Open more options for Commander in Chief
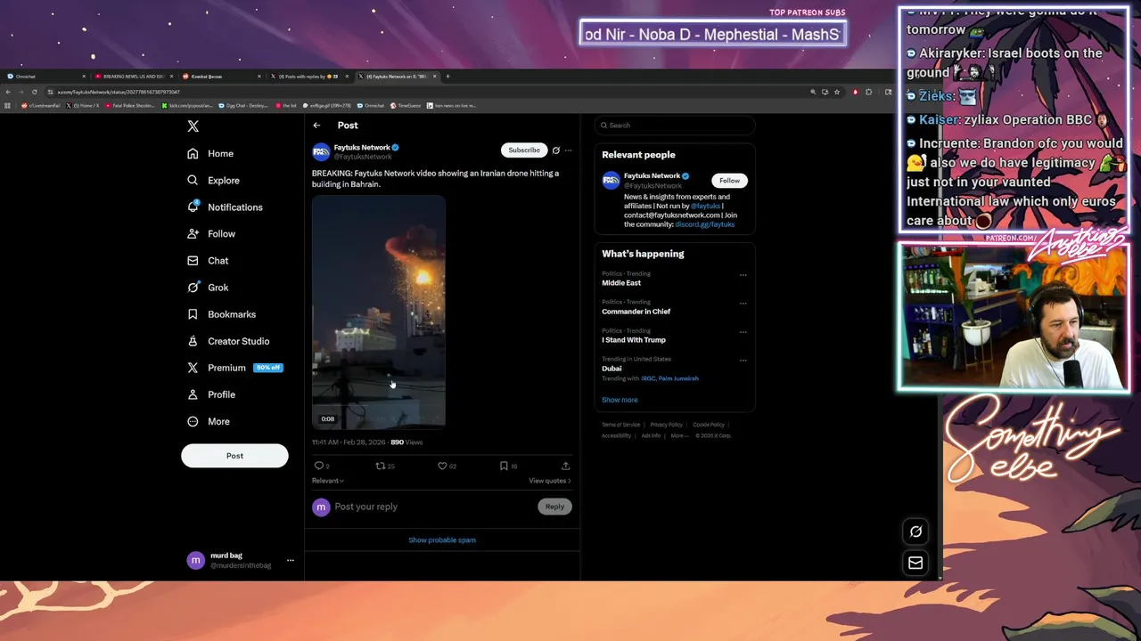The width and height of the screenshot is (1141, 641). pyautogui.click(x=743, y=304)
